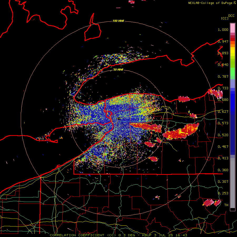237x237 pixels.
Task: Click the KBUF radar site identifier
Action: [147, 235]
